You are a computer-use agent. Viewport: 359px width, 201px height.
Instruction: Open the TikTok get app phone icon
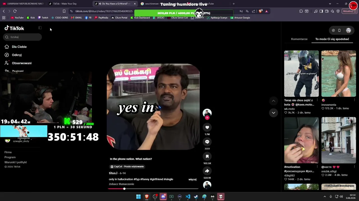click(339, 30)
